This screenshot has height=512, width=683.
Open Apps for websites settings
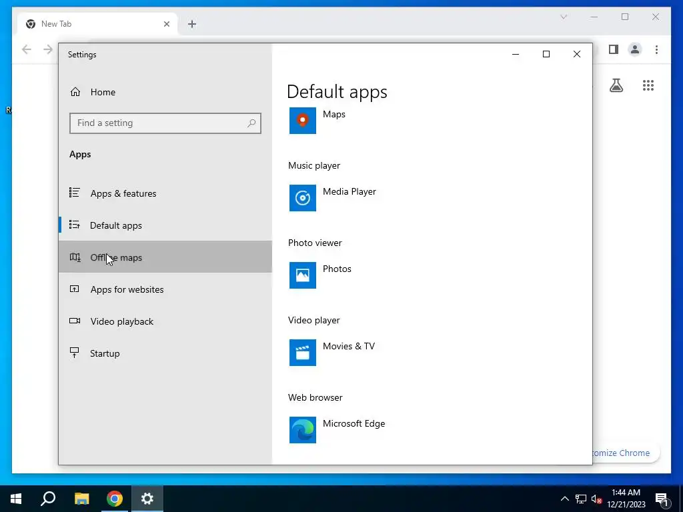point(165,289)
